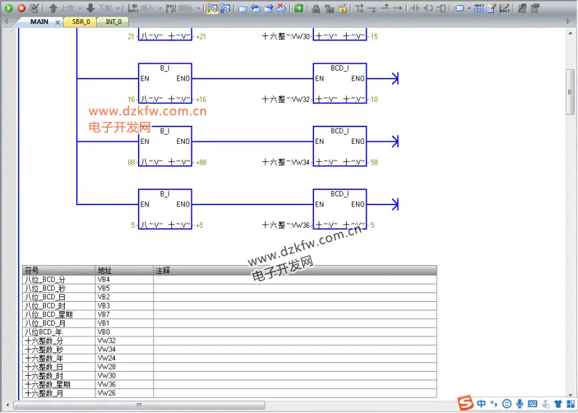Click the green arrow icon in the toolbar
578x413 pixels.
pos(298,8)
